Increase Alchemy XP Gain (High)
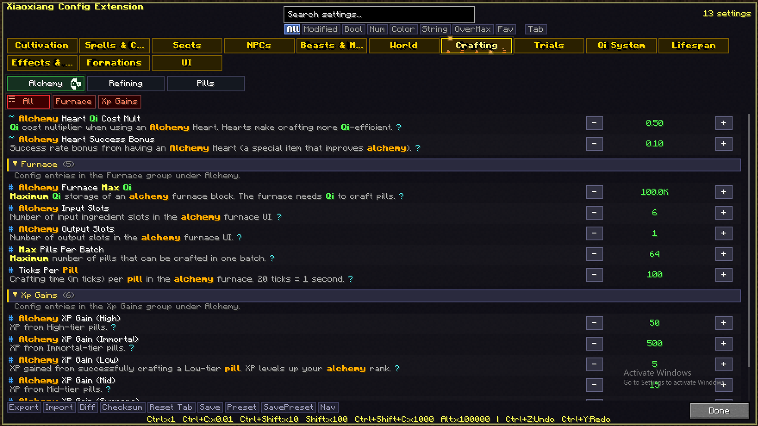758x426 pixels. (x=724, y=323)
